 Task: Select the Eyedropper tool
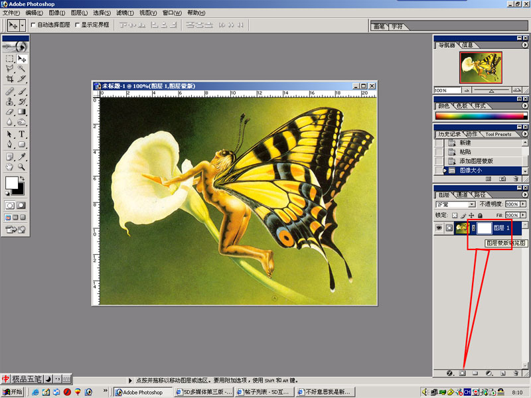tap(22, 157)
